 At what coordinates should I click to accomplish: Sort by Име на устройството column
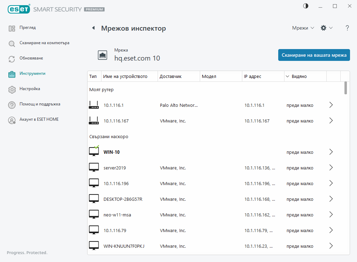click(129, 76)
